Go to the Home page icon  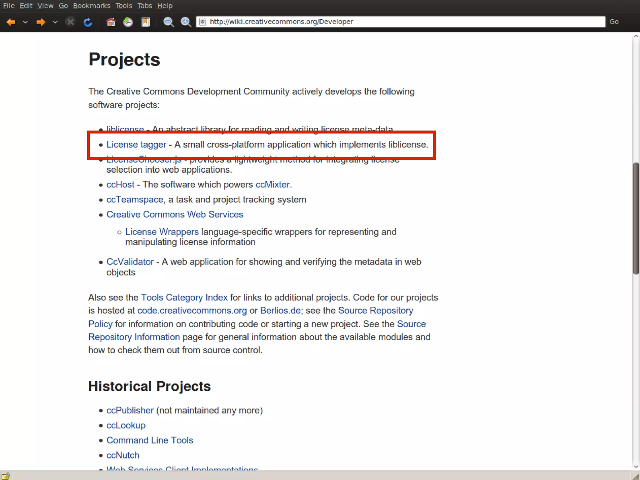[111, 22]
